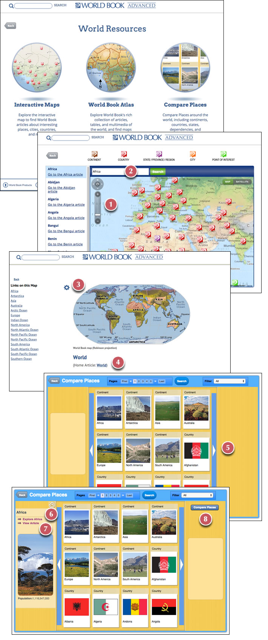The image size is (268, 640).
Task: Click the Compare Places button in the right panel
Action: 205,507
